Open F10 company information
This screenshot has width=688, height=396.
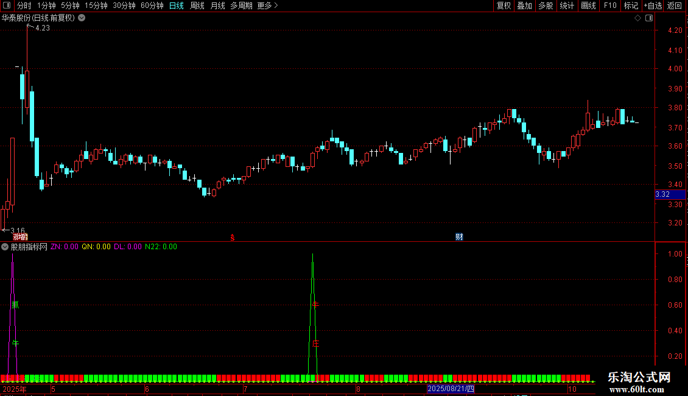(x=610, y=5)
